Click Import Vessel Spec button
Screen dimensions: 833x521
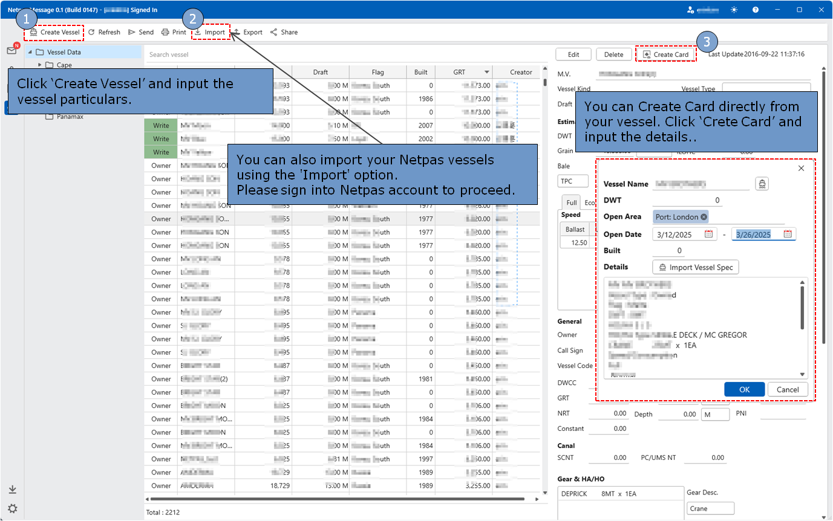696,267
